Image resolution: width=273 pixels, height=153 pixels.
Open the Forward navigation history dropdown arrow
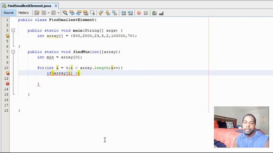pyautogui.click(x=58, y=13)
